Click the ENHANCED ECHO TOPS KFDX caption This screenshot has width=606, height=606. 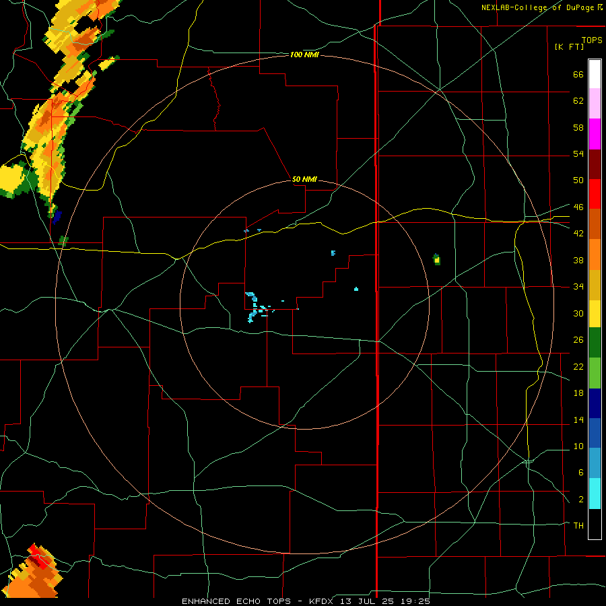click(306, 601)
